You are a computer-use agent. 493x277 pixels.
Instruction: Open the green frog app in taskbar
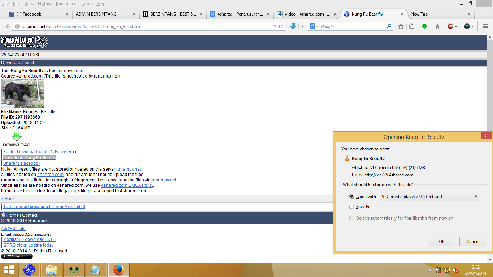(x=74, y=270)
